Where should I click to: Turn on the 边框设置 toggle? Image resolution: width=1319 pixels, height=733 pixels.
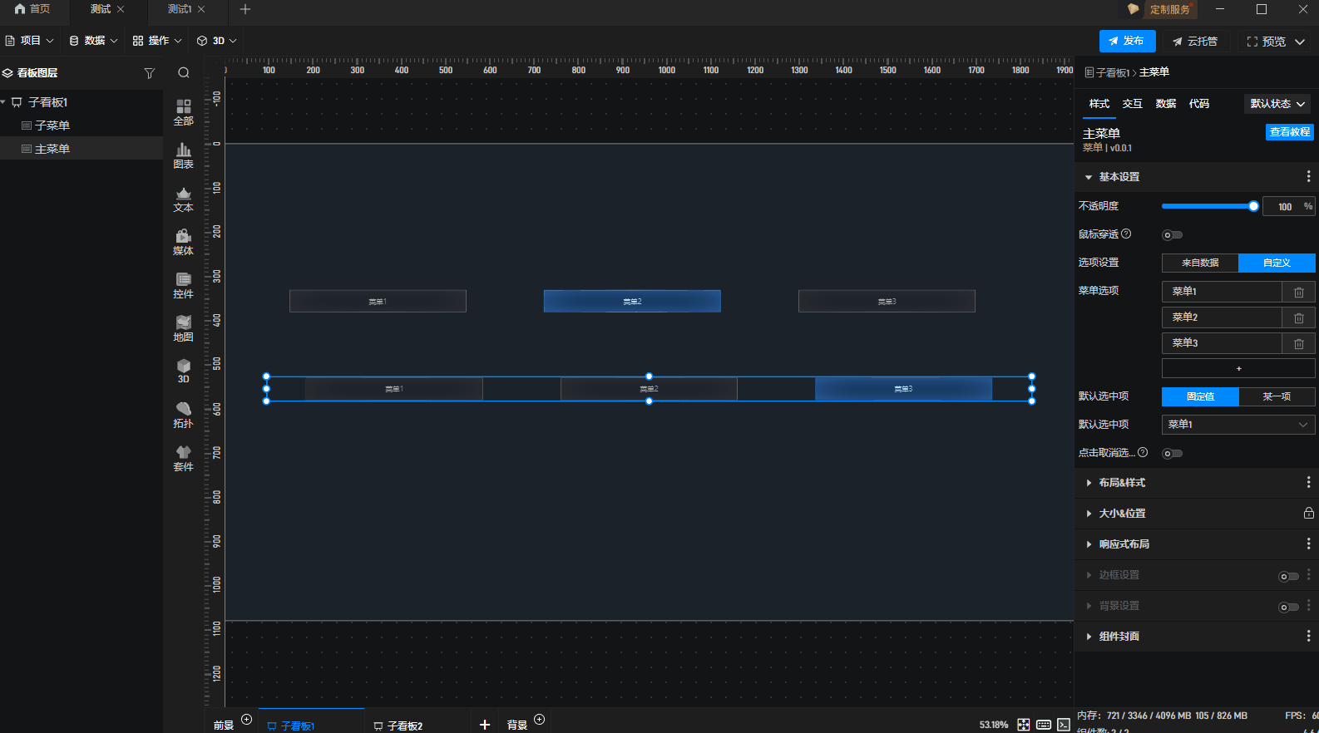tap(1287, 576)
